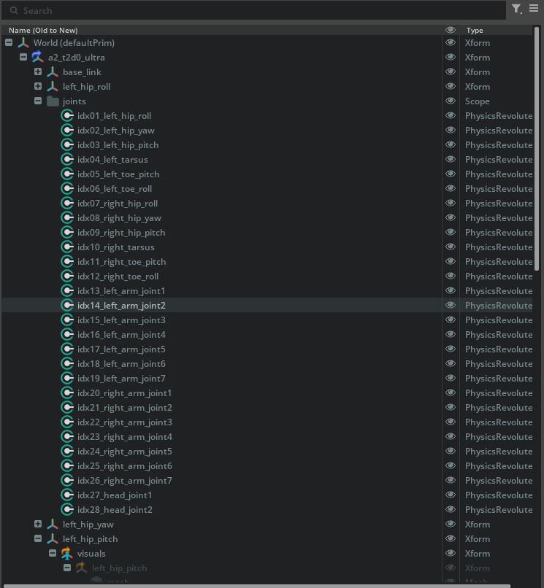Toggle visibility of the joints scope
544x588 pixels.
[451, 101]
